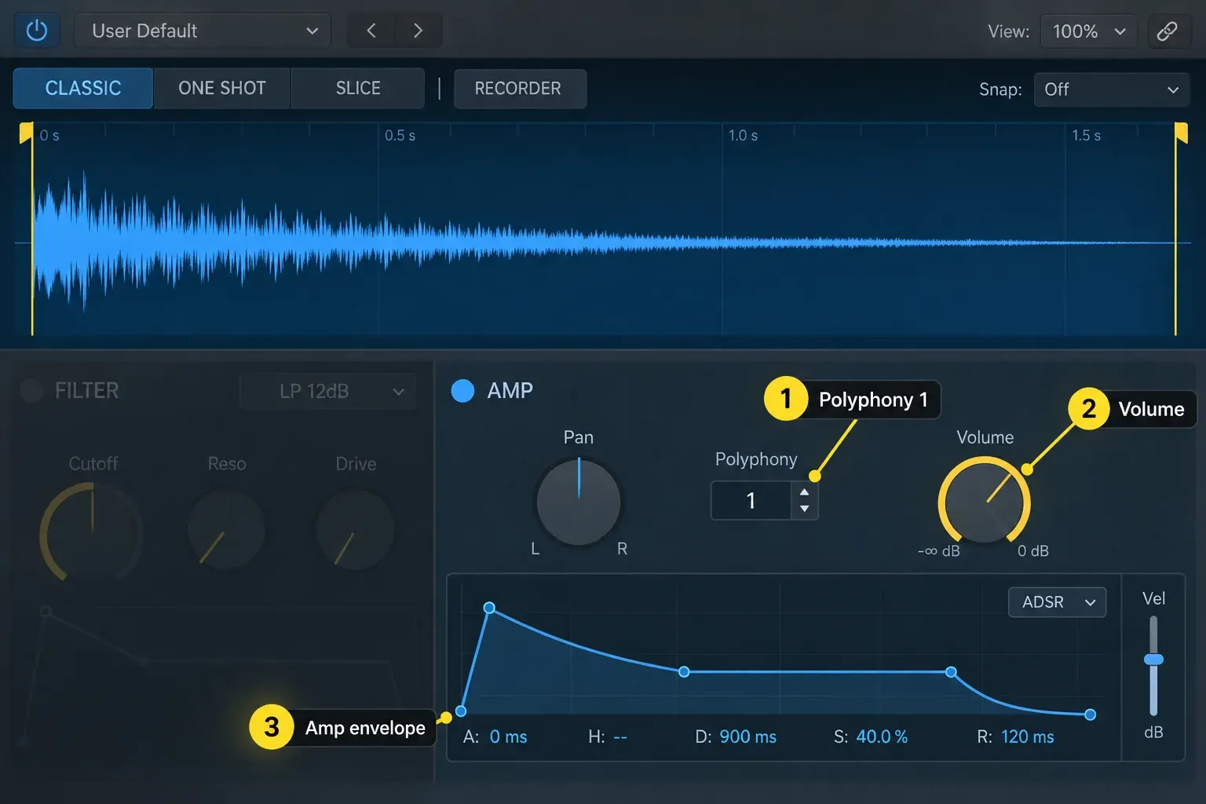Click the filter Drive knob
Image resolution: width=1206 pixels, height=804 pixels.
coord(355,530)
